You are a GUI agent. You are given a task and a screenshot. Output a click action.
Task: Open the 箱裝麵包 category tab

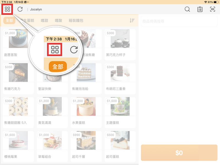click(76, 20)
